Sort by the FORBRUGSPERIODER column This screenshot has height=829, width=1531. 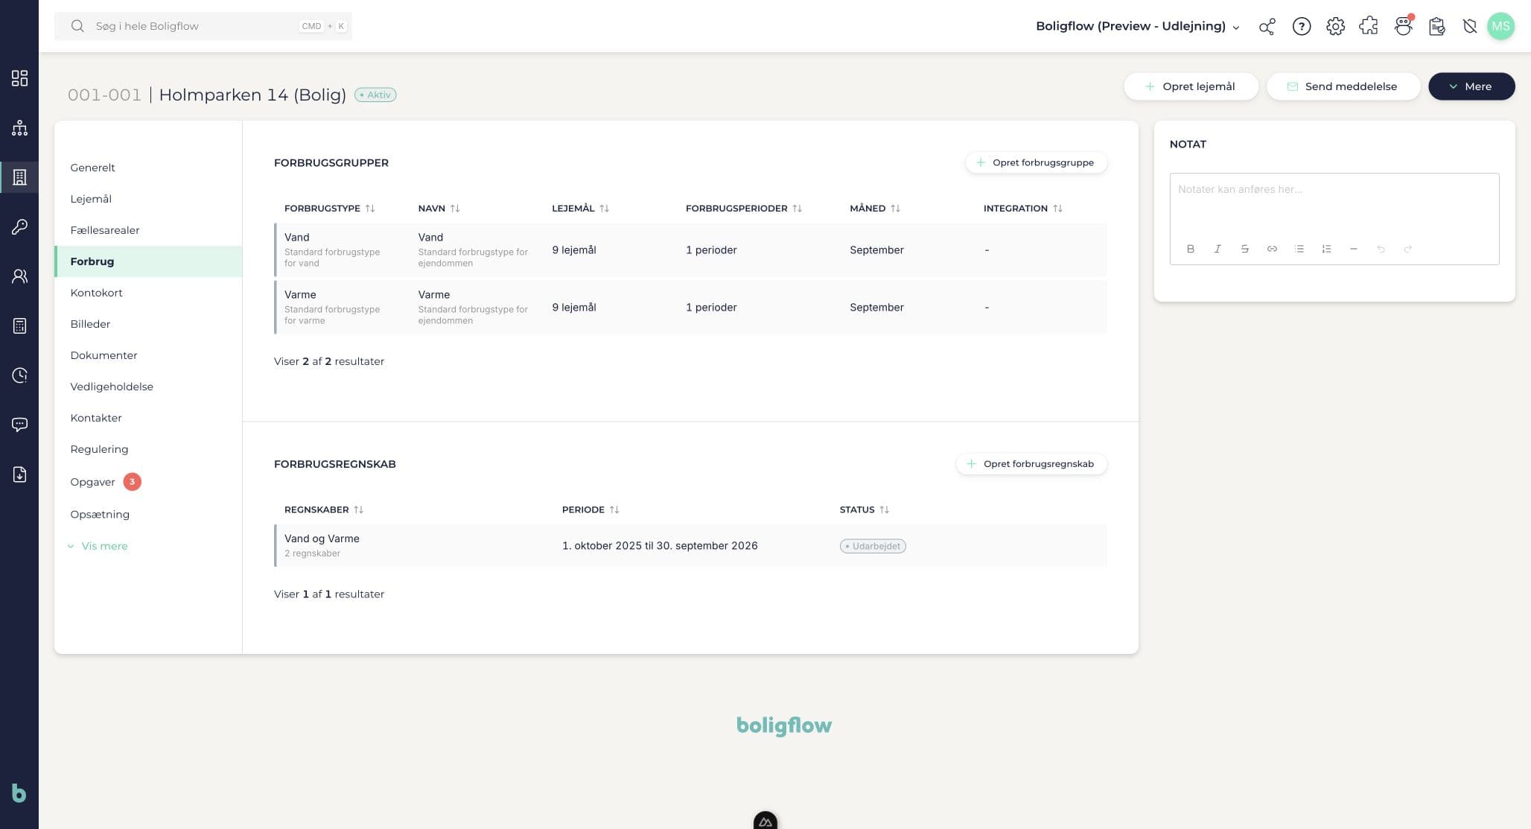(x=743, y=209)
